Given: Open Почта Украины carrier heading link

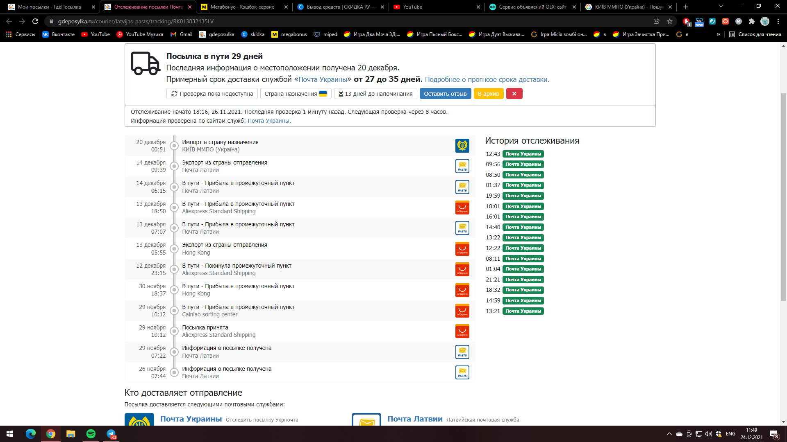Looking at the screenshot, I should tap(191, 419).
